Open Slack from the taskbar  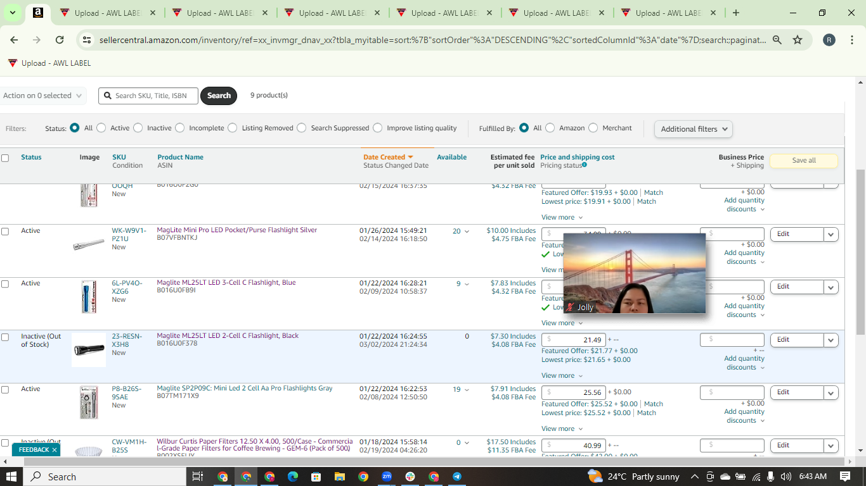410,477
